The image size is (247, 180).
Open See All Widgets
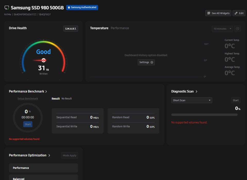pyautogui.click(x=218, y=13)
